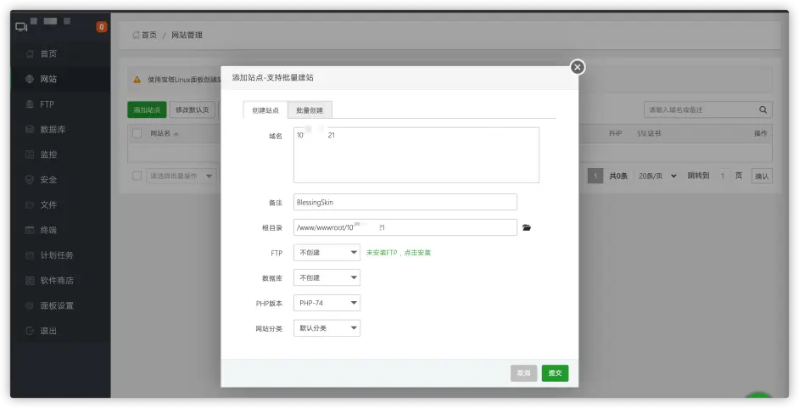Viewport: 799px width, 408px height.
Task: Click the 数据库 database icon
Action: click(30, 130)
